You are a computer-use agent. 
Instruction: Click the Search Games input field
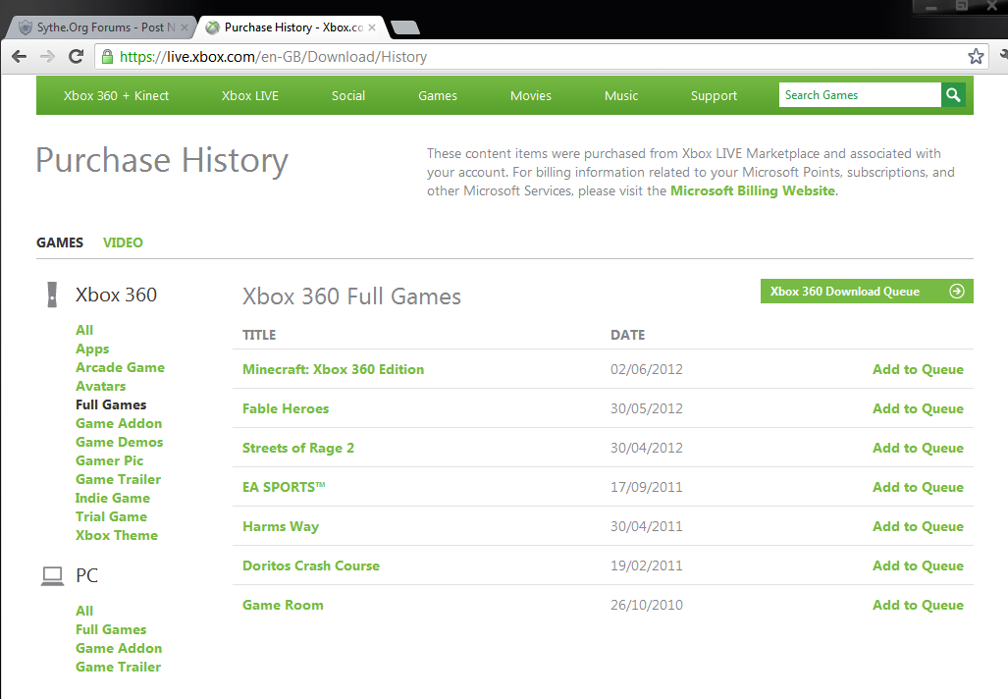860,95
